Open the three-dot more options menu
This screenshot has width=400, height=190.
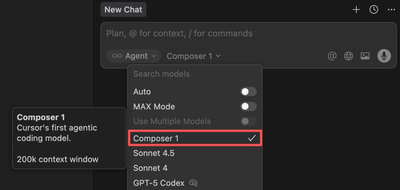click(x=391, y=10)
